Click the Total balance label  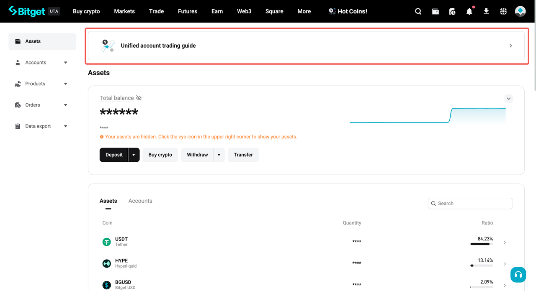click(117, 98)
